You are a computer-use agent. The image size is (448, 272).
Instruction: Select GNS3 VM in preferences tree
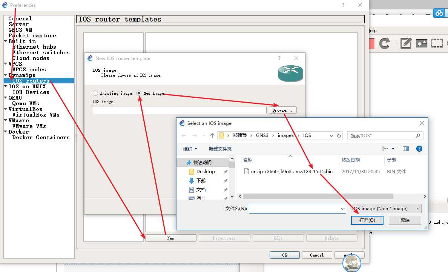click(x=20, y=30)
